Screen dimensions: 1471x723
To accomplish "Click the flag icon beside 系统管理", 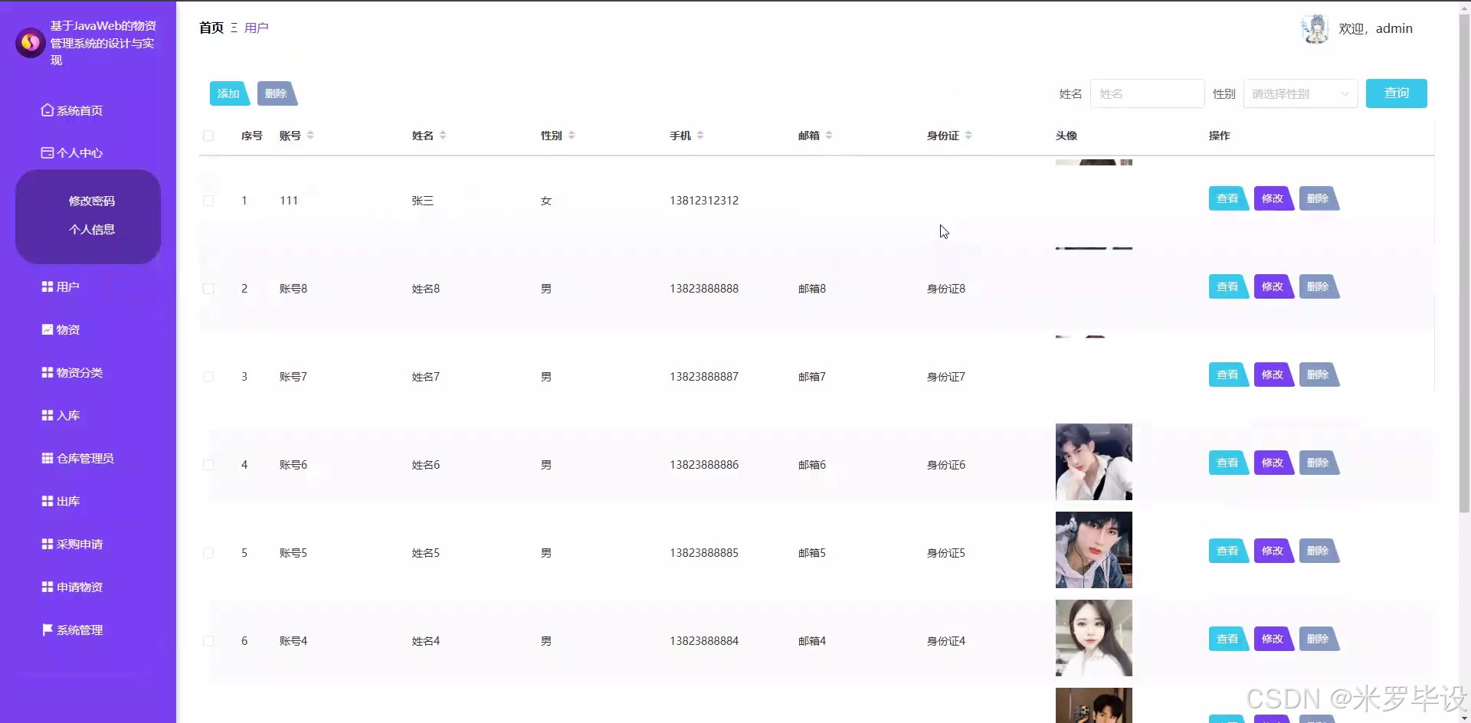I will point(48,630).
